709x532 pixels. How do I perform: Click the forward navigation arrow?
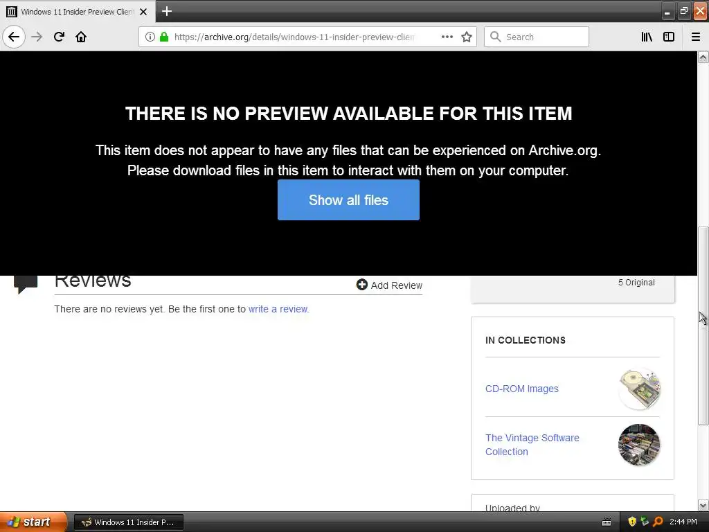pyautogui.click(x=37, y=37)
